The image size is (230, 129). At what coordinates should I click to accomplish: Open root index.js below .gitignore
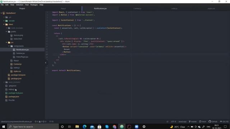click(11, 89)
